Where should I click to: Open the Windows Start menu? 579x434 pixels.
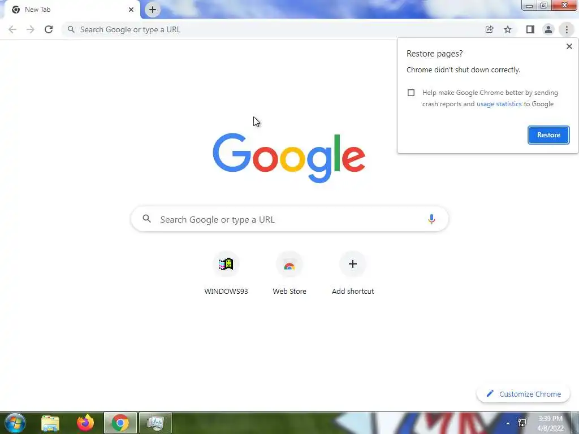pyautogui.click(x=15, y=423)
